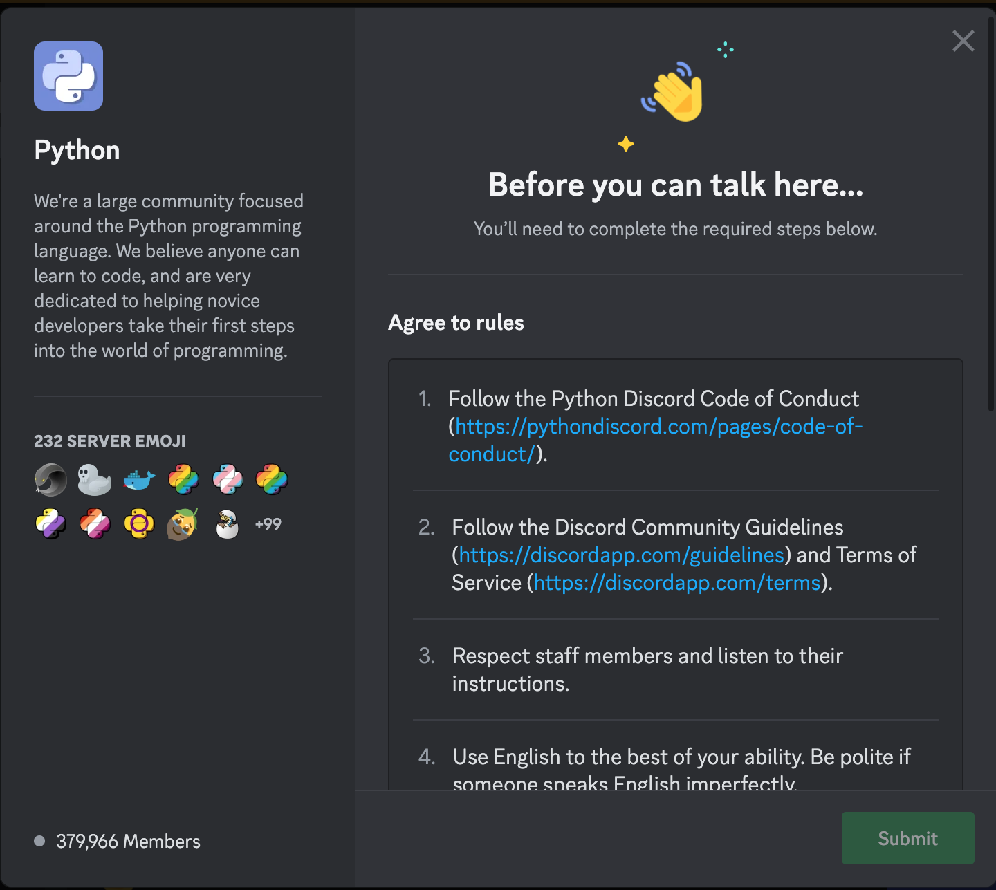996x890 pixels.
Task: Click the "Follow the Python Discord Code of Conduct" text
Action: pos(654,398)
